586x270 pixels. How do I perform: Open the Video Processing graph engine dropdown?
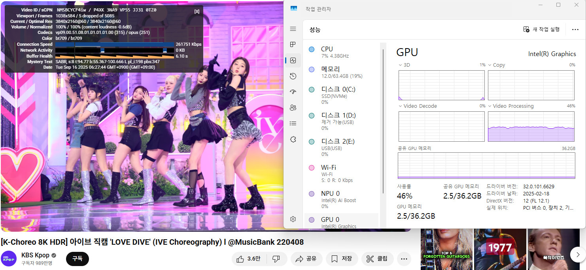click(x=511, y=106)
